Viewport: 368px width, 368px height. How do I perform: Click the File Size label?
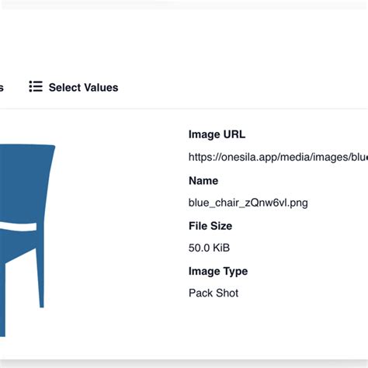(210, 226)
